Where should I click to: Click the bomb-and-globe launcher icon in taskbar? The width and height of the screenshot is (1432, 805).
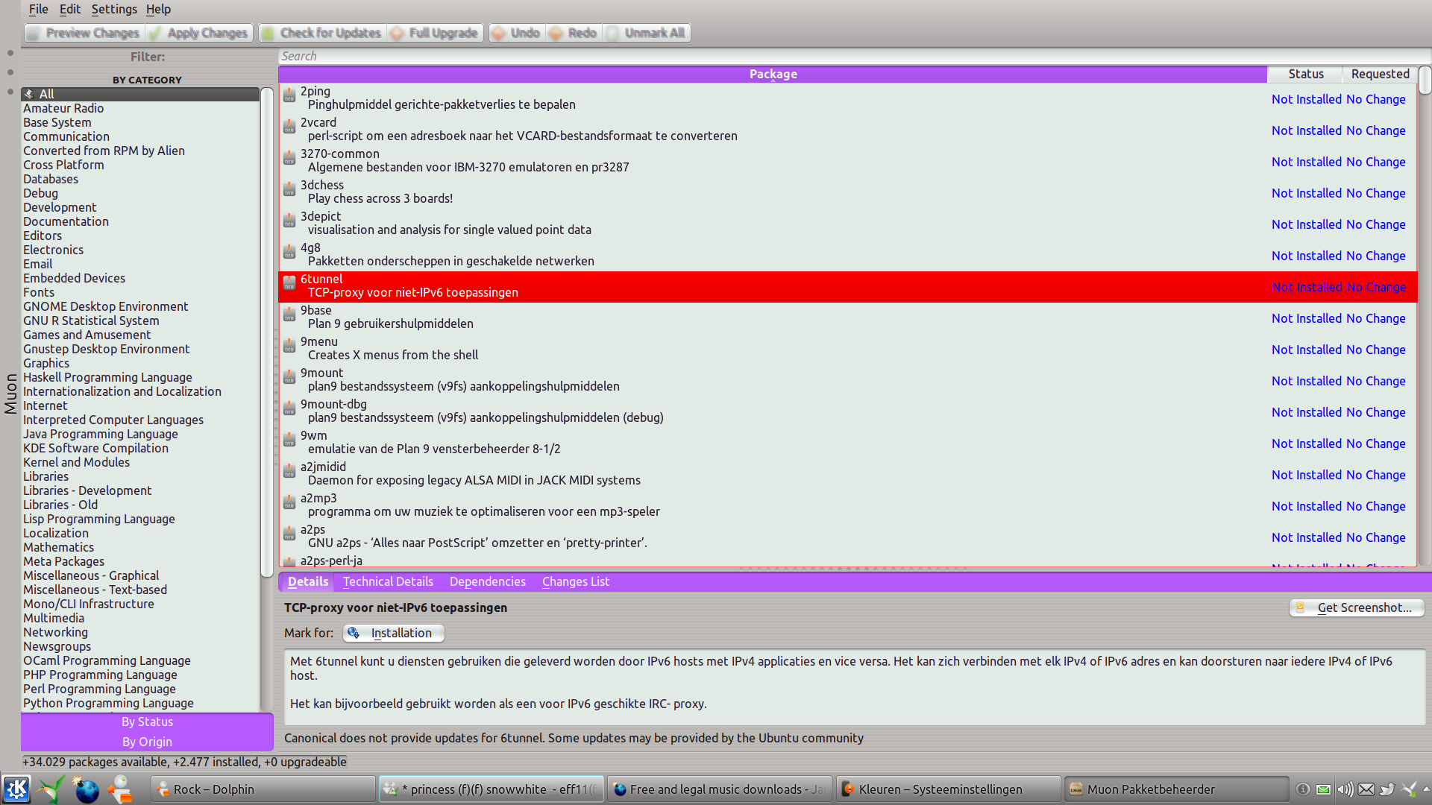85,789
